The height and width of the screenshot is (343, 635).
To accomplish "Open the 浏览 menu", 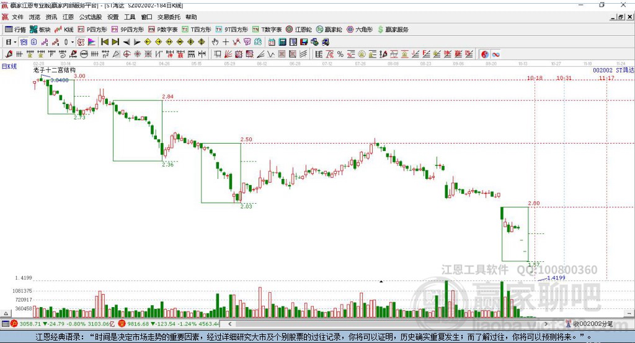I will [x=35, y=17].
